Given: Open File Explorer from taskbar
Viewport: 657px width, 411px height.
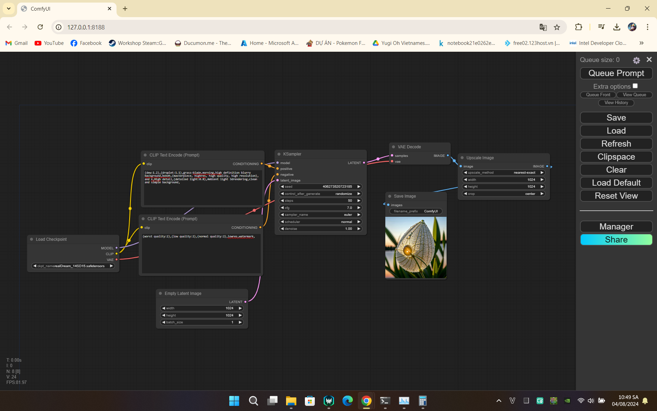Looking at the screenshot, I should point(291,401).
